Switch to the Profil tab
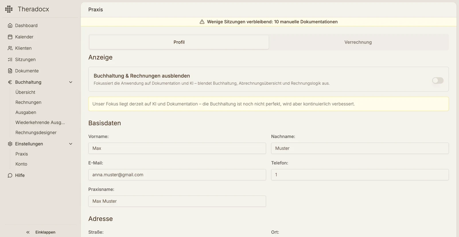The height and width of the screenshot is (237, 459). pyautogui.click(x=179, y=42)
